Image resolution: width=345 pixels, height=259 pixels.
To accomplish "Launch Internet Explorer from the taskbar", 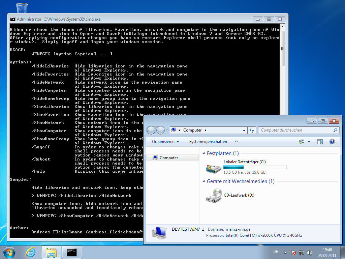I will (30, 252).
